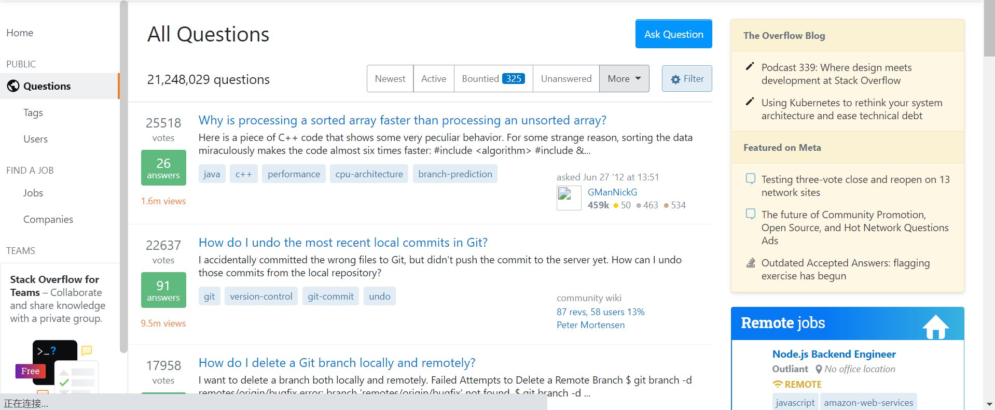Click the pencil icon beside Podcast 339 post
This screenshot has height=410, width=995.
coord(750,66)
